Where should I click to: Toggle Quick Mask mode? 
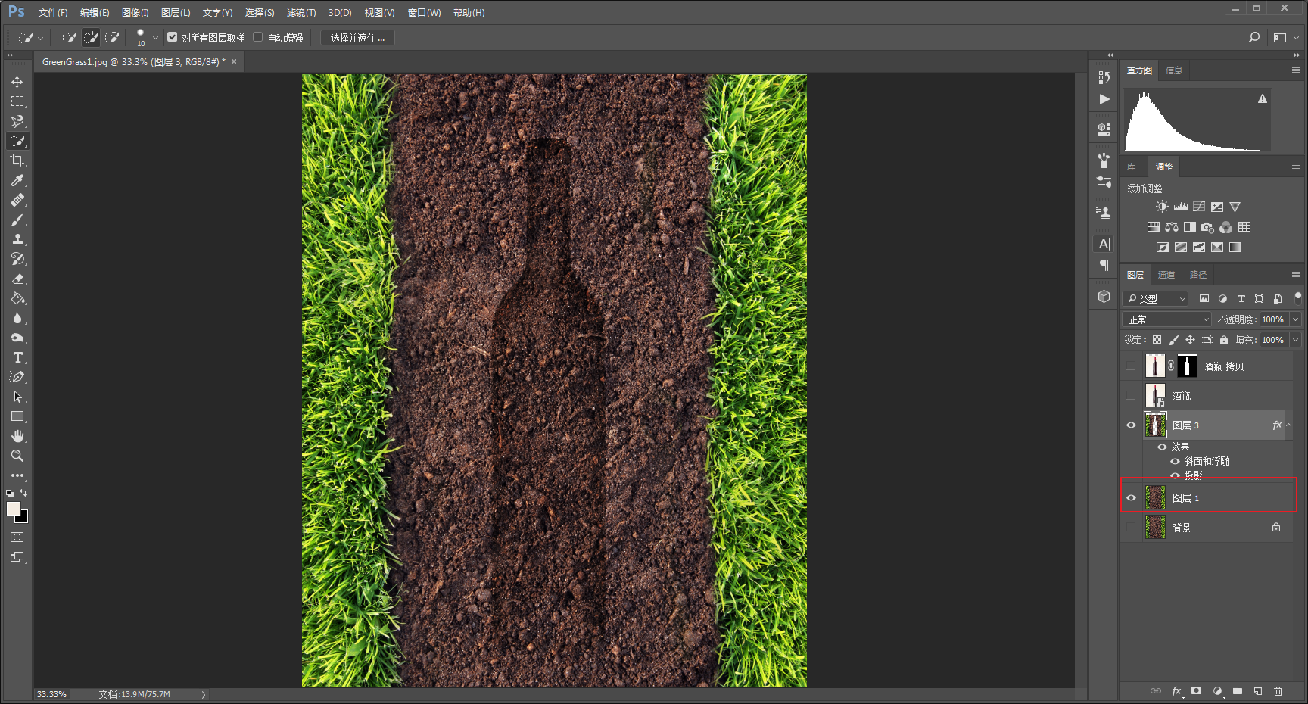(17, 537)
